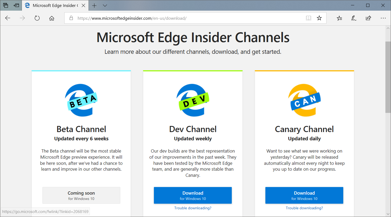View site security lock icon
Image resolution: width=391 pixels, height=217 pixels.
pos(71,18)
